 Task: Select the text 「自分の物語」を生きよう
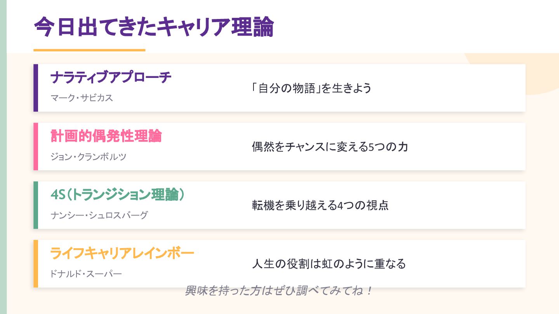(311, 88)
